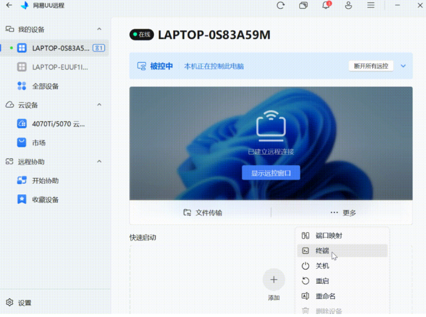Collapse the 远程协助 section
Screen dimensions: 426x317
point(99,162)
